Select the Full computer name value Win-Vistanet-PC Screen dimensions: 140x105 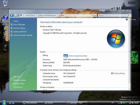coord(69,76)
